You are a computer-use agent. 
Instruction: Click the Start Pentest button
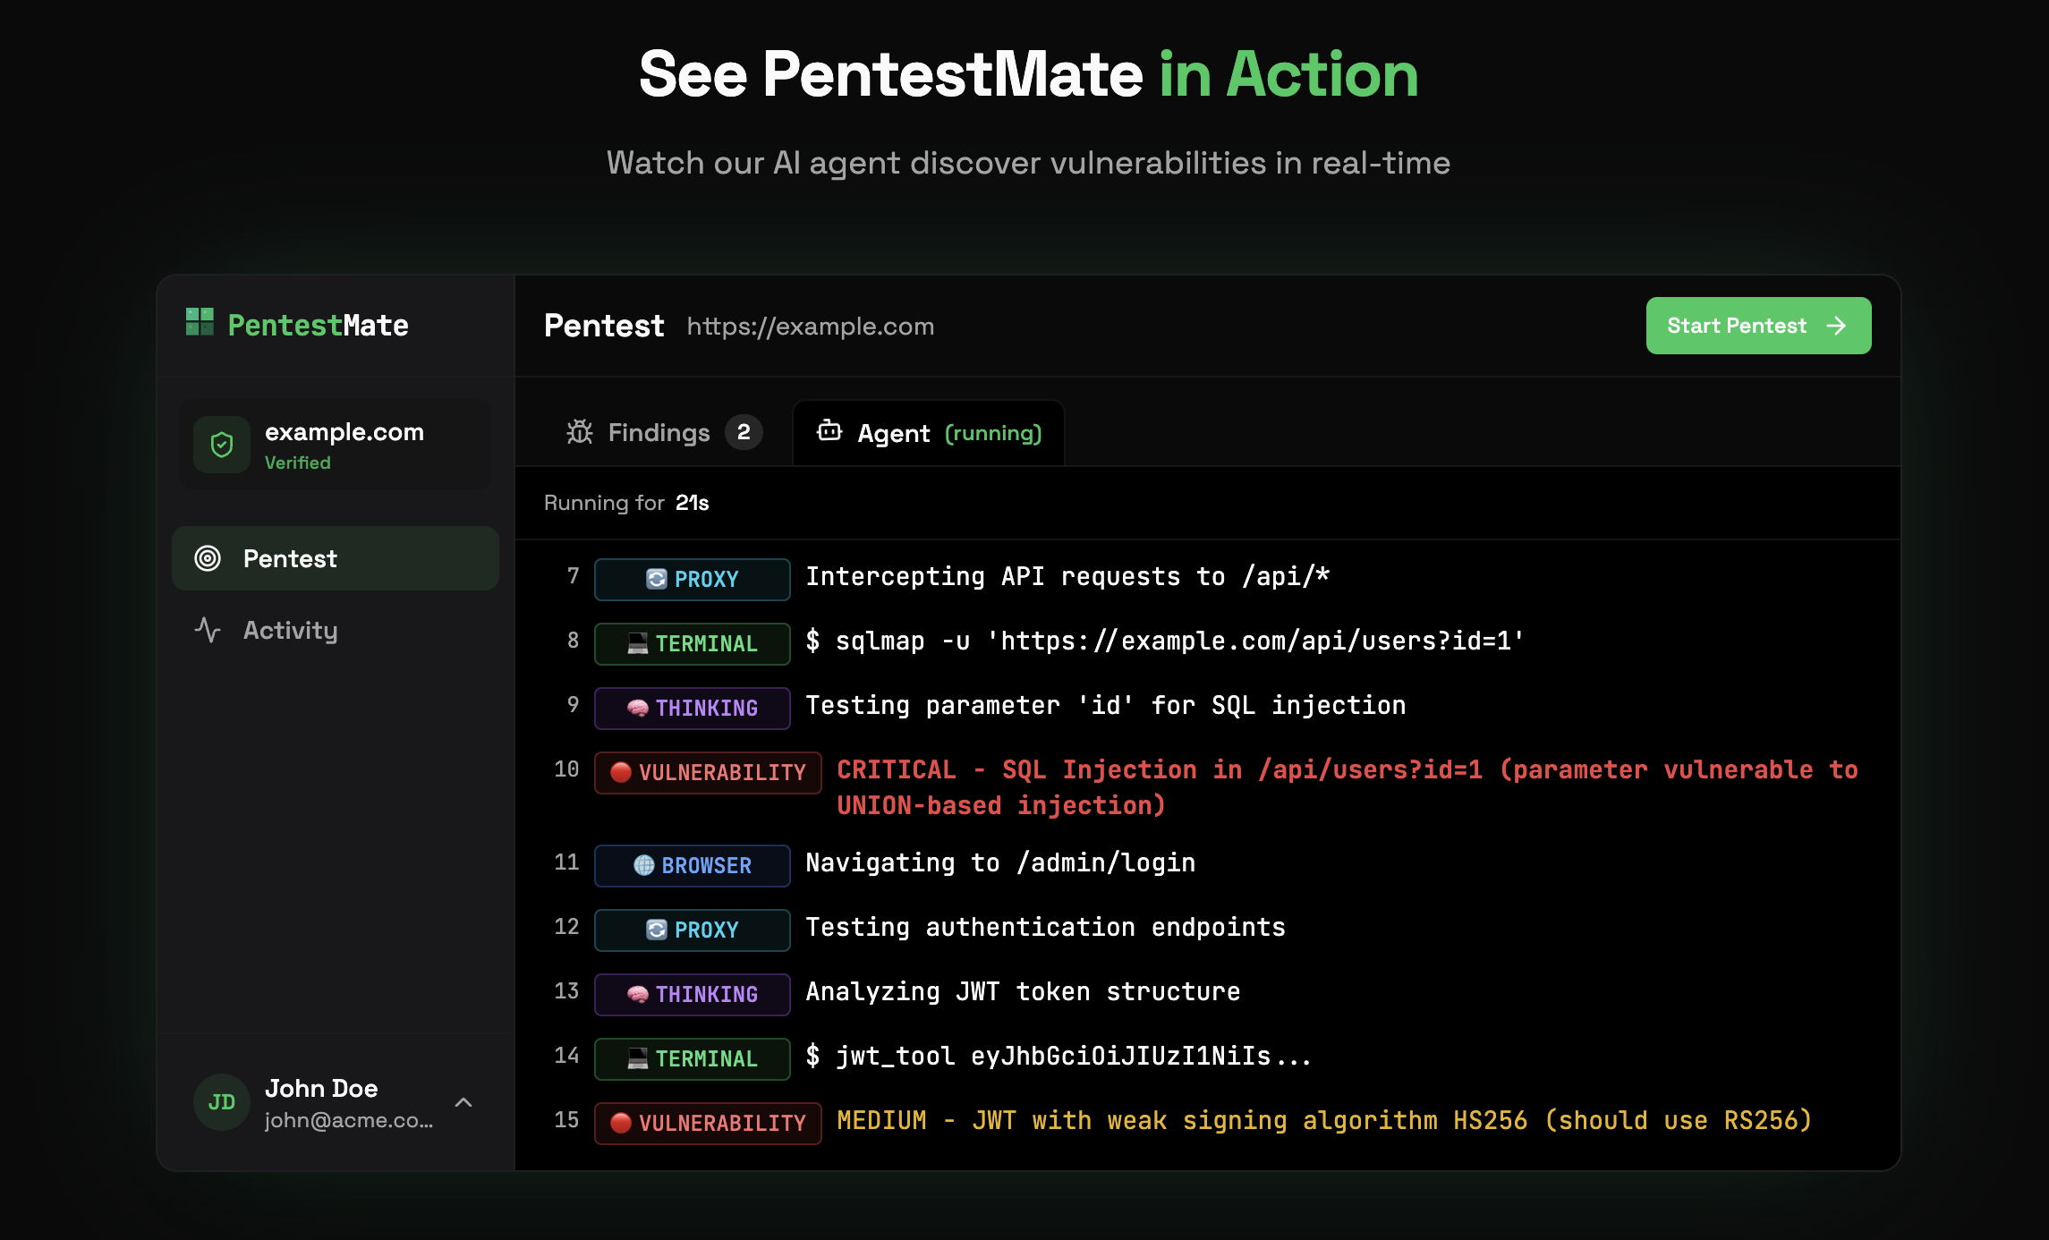(1756, 326)
